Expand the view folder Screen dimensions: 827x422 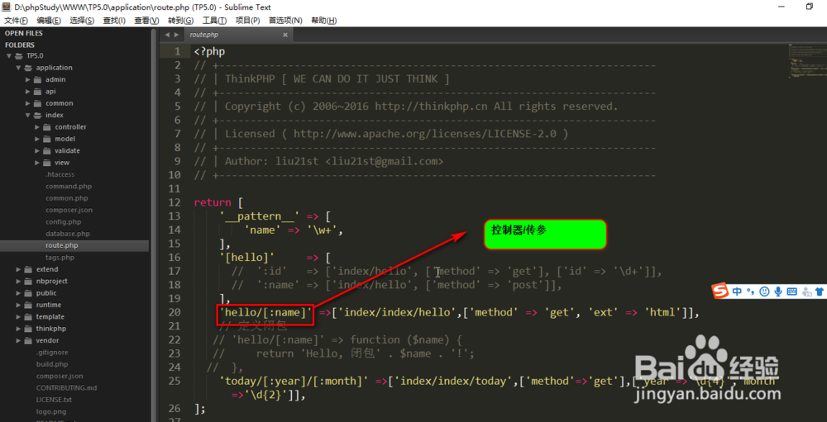(37, 163)
